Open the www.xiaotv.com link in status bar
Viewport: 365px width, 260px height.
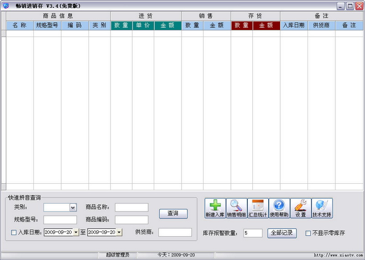click(338, 255)
